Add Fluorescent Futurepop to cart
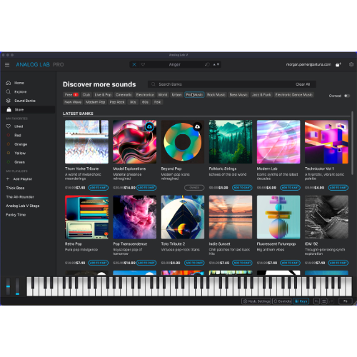357x357 pixels. coord(290,263)
